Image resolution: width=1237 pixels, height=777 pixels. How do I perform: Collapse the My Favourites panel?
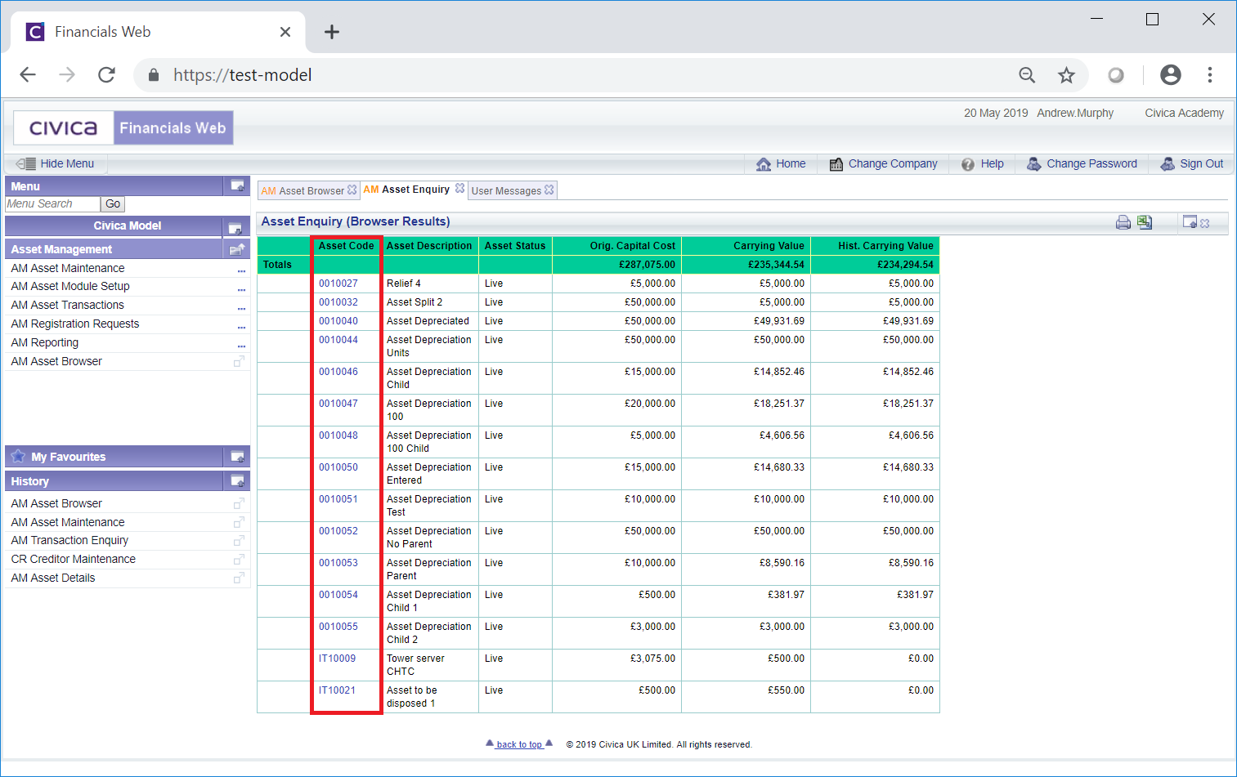pyautogui.click(x=237, y=457)
